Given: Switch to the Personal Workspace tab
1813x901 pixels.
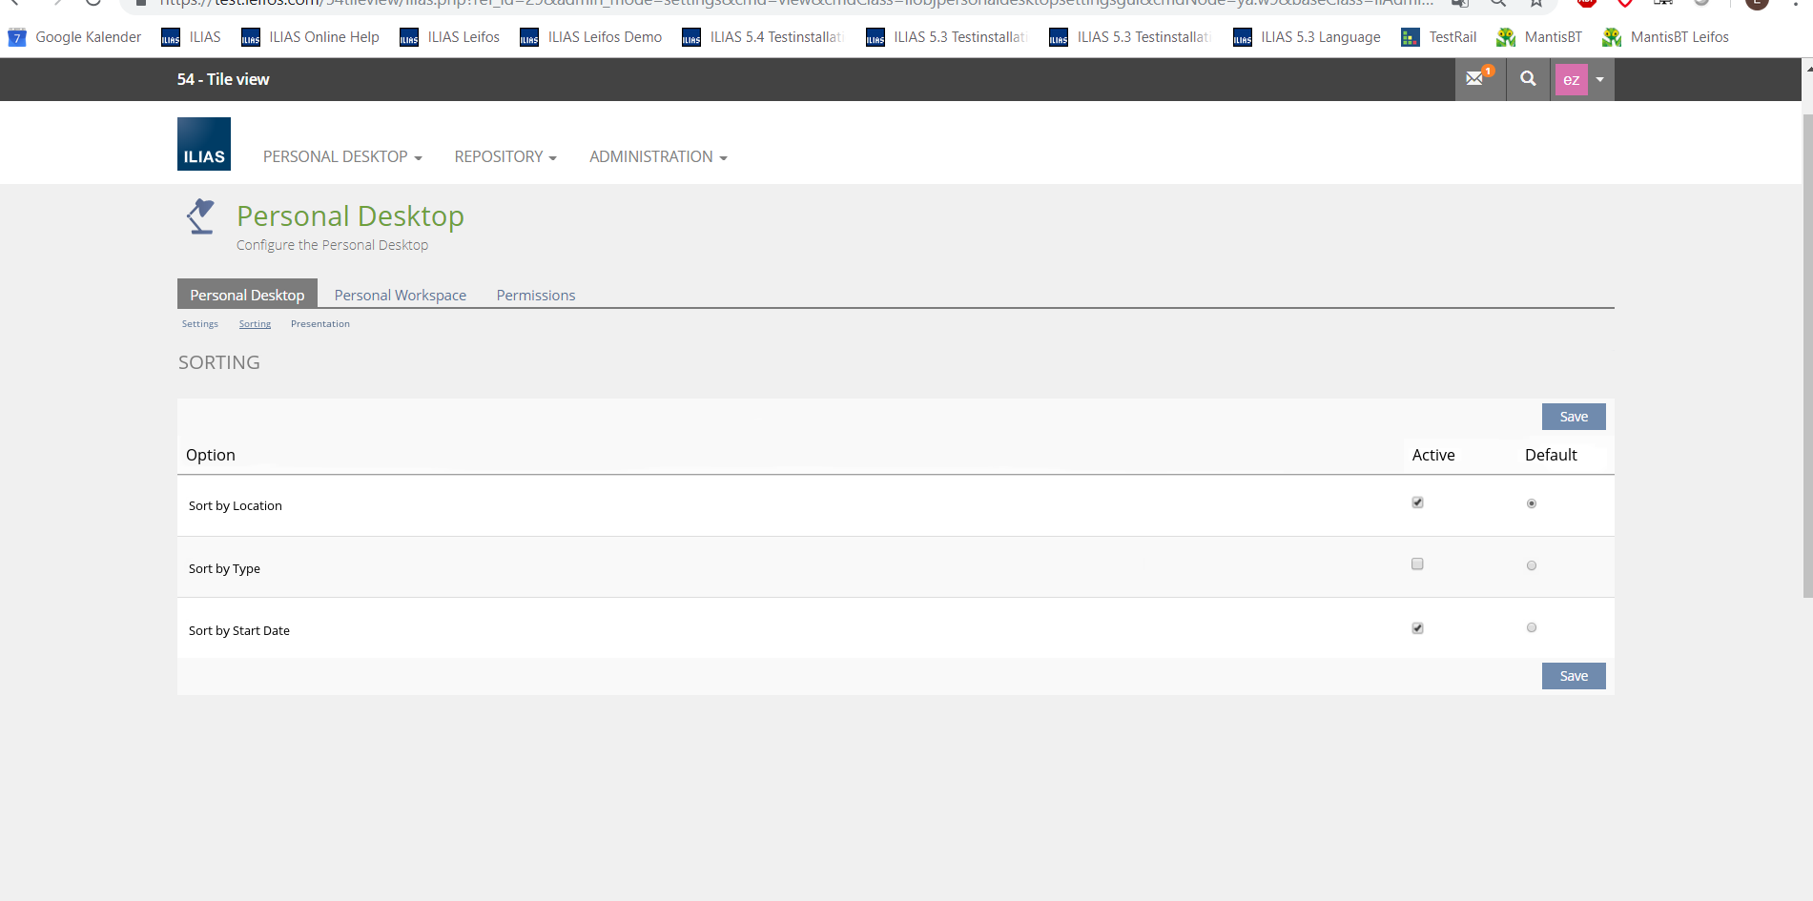Looking at the screenshot, I should pos(401,296).
